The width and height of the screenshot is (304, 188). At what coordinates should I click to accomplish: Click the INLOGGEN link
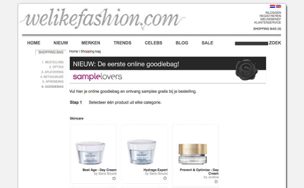point(273,12)
